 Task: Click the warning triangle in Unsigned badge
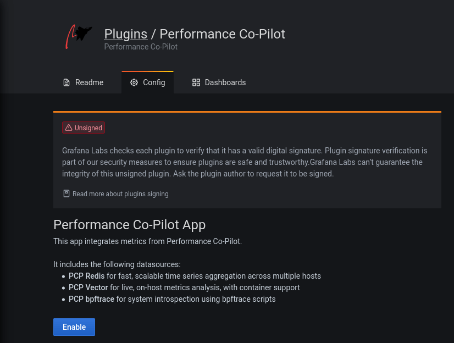tap(69, 128)
